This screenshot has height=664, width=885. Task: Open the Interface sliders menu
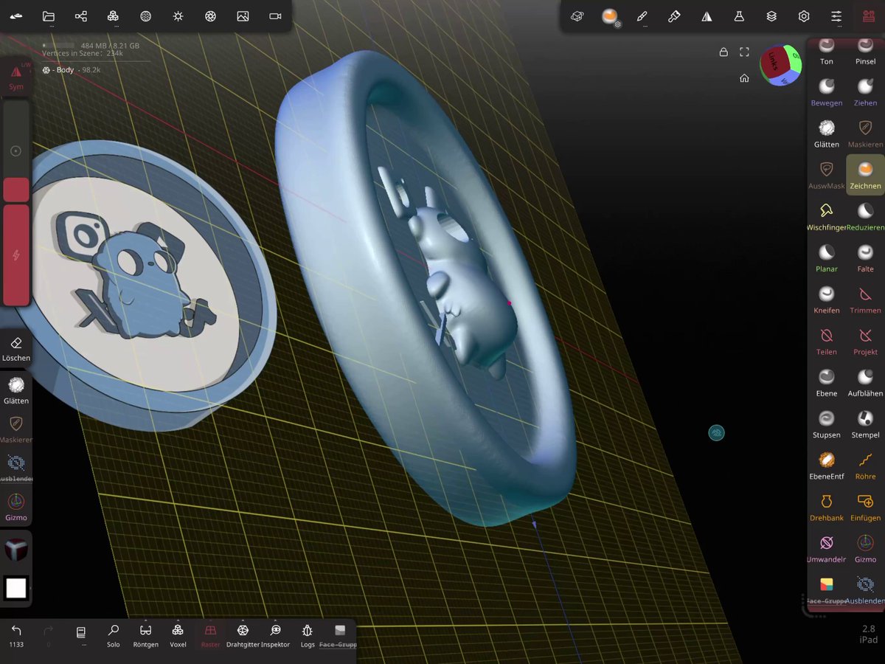[836, 16]
